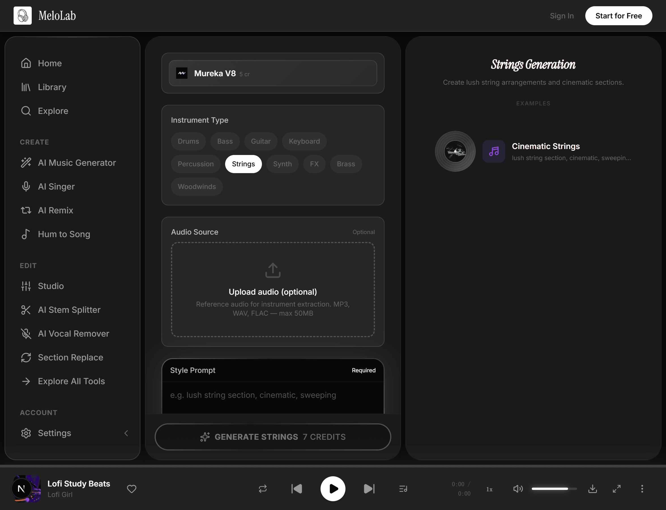Select the Synth instrument type
This screenshot has height=510, width=666.
(283, 164)
